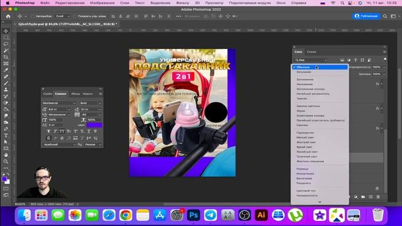The image size is (402, 226).
Task: Select the Rectangular Marquee tool
Action: pos(6,38)
